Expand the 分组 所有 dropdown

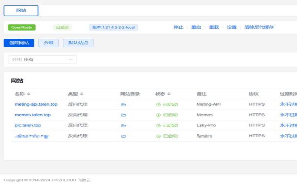click(42, 60)
